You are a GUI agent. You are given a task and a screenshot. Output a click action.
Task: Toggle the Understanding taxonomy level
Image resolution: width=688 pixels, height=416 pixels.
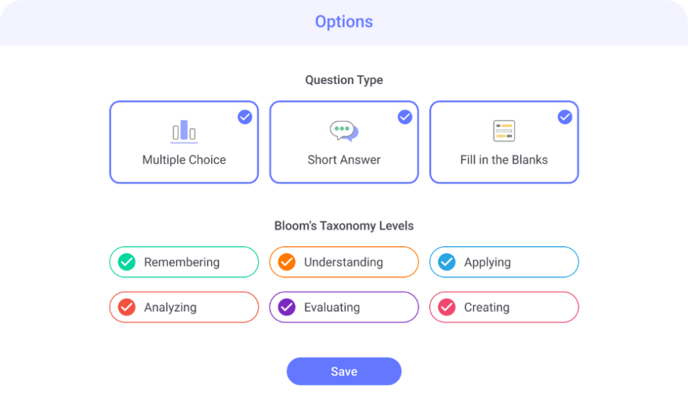pos(344,262)
